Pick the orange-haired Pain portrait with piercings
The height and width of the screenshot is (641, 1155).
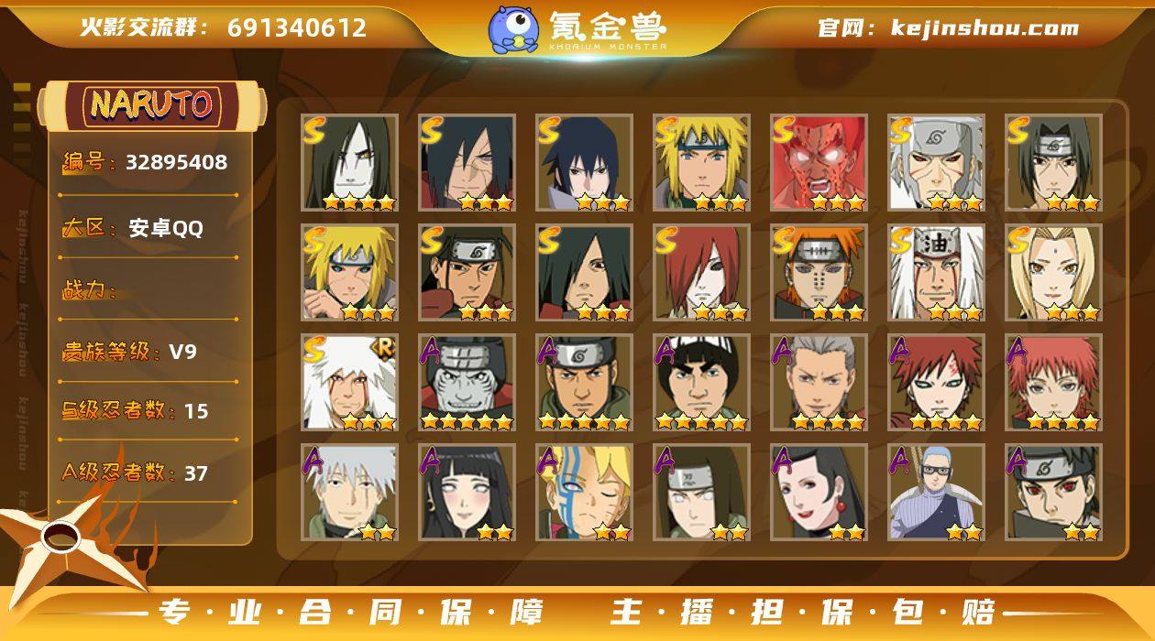819,273
